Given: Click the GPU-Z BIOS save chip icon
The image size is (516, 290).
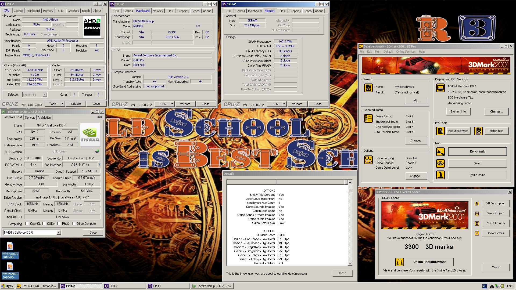Looking at the screenshot, I should click(x=97, y=151).
